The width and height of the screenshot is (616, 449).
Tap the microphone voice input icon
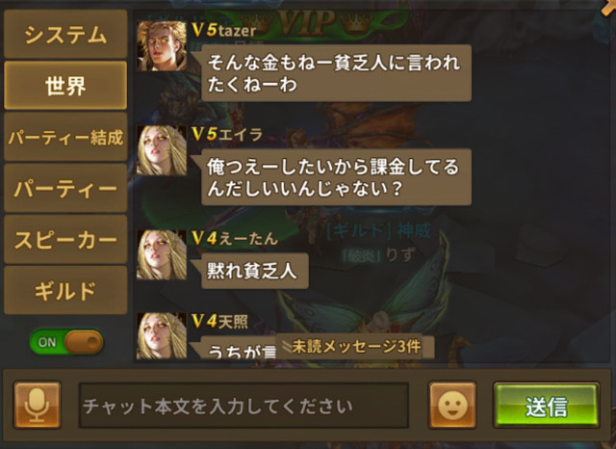point(38,405)
